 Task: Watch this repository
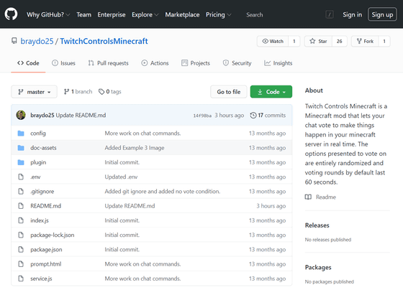pos(273,42)
